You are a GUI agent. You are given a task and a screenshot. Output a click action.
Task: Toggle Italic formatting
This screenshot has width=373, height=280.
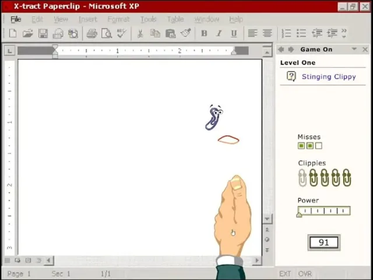tap(219, 33)
